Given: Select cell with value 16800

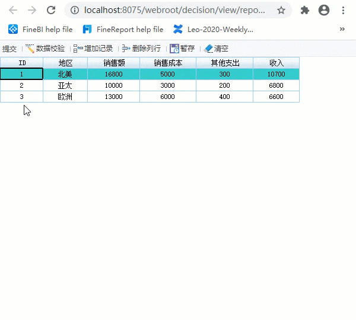Looking at the screenshot, I should 114,74.
